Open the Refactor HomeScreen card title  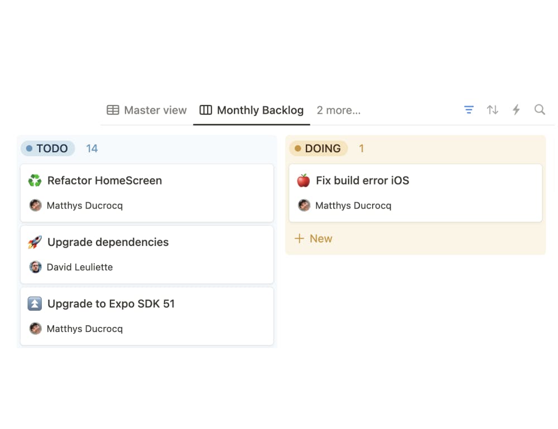104,181
